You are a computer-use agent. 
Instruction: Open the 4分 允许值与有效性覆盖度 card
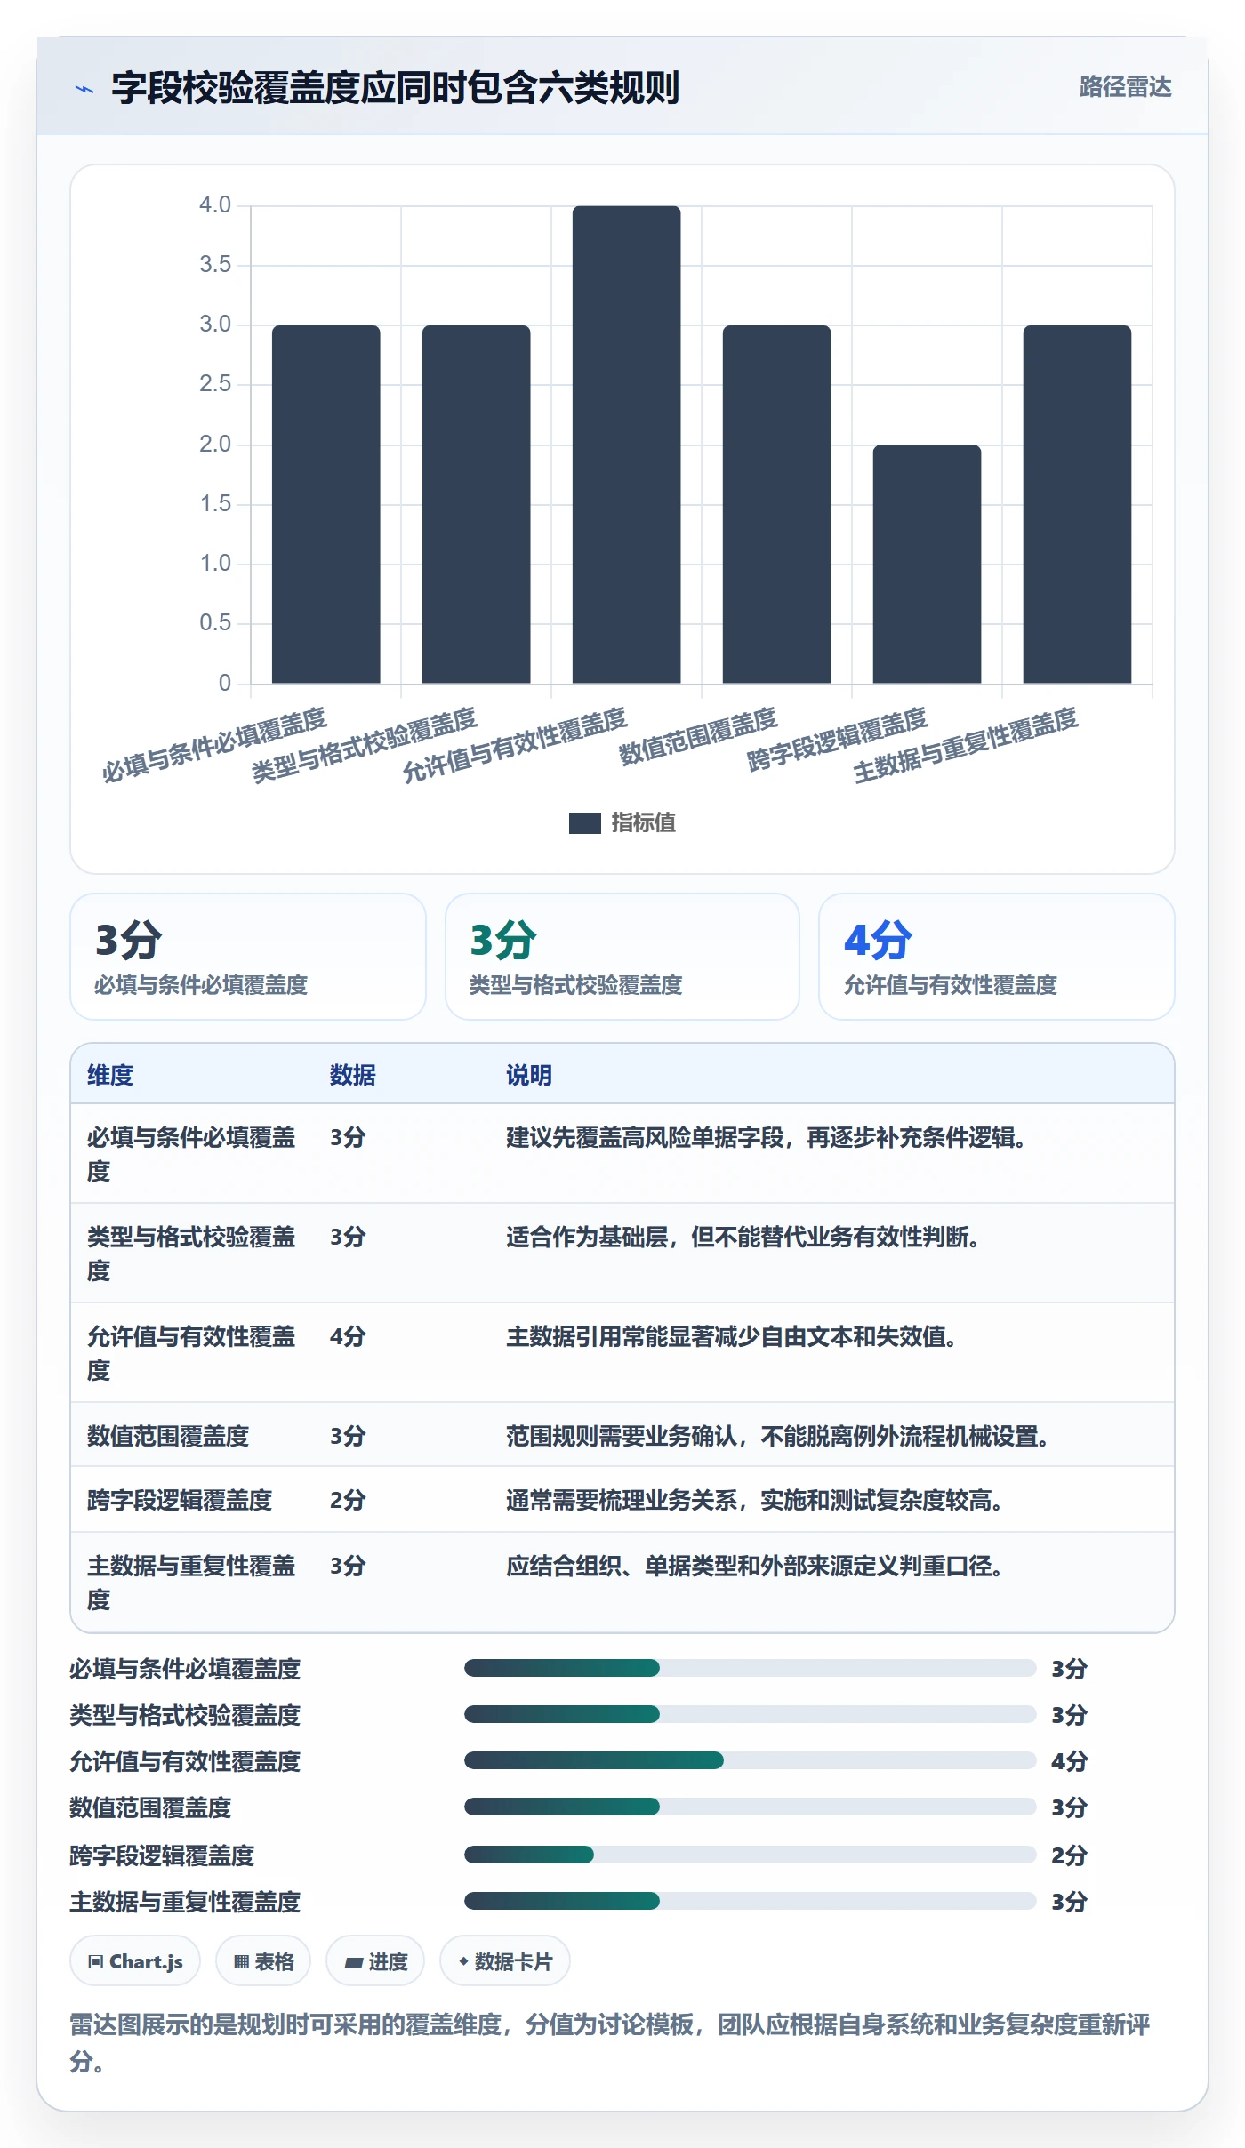coord(997,957)
